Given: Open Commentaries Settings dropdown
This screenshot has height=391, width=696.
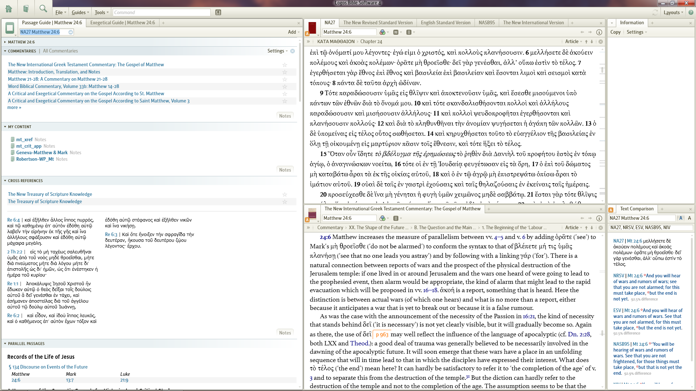Looking at the screenshot, I should (x=277, y=51).
